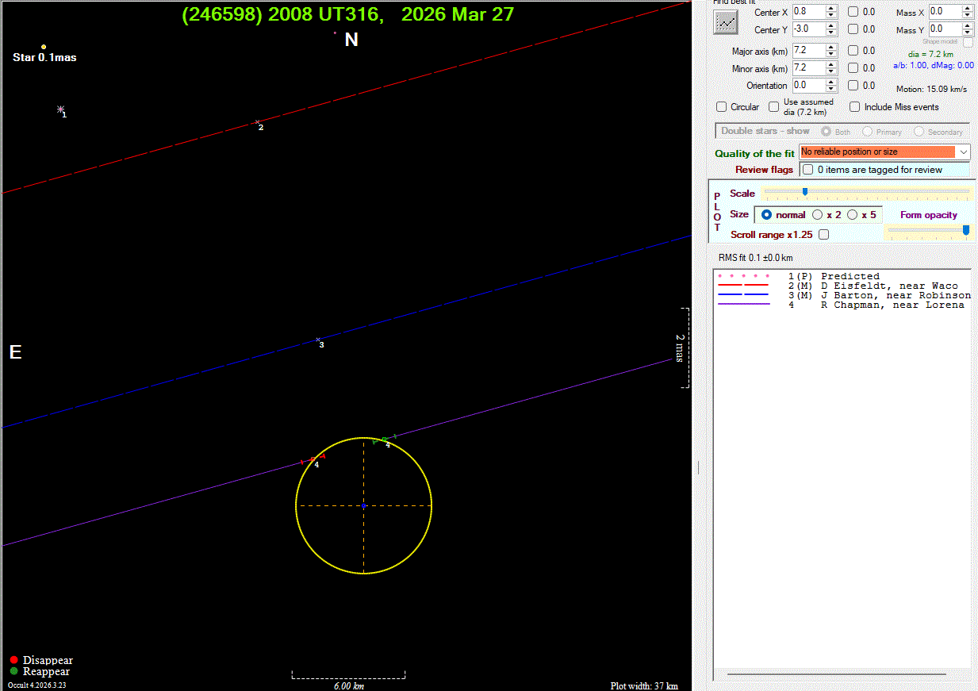Click the Center X spinner arrows
The width and height of the screenshot is (978, 691).
[x=831, y=12]
